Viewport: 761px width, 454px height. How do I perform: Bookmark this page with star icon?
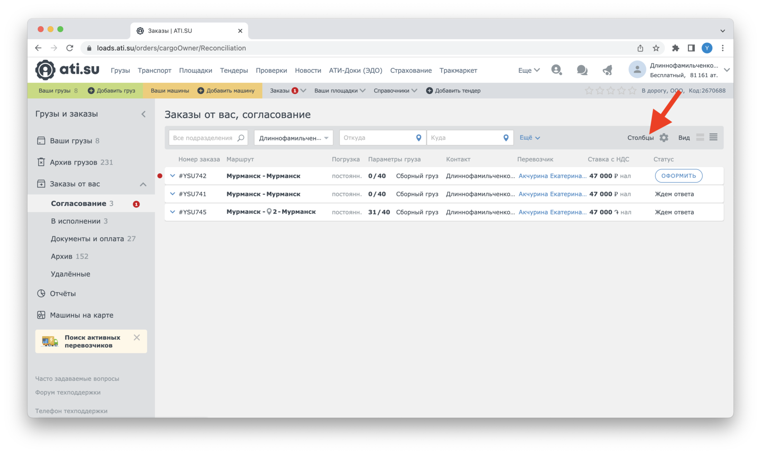pos(656,48)
